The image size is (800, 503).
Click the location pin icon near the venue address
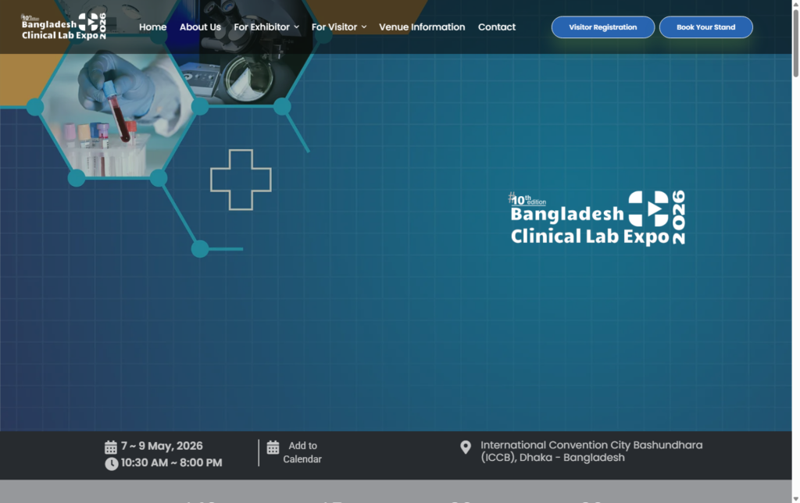click(464, 446)
